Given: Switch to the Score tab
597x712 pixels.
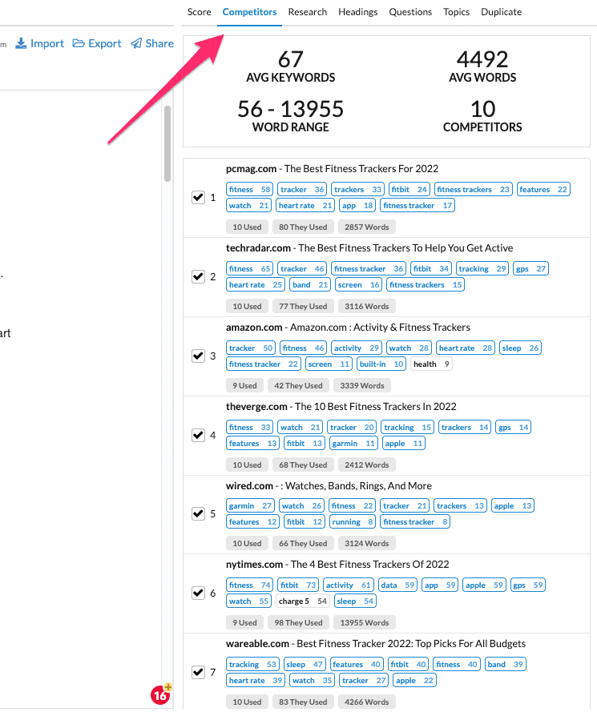Looking at the screenshot, I should click(x=199, y=12).
